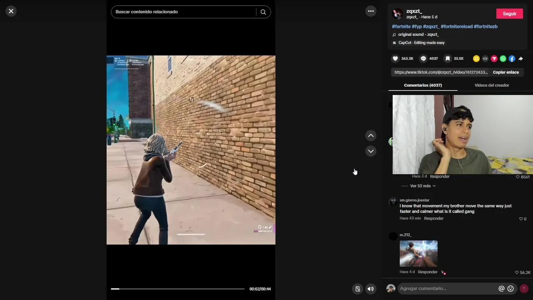
Task: Click the Fortnite video to pause
Action: 191,150
